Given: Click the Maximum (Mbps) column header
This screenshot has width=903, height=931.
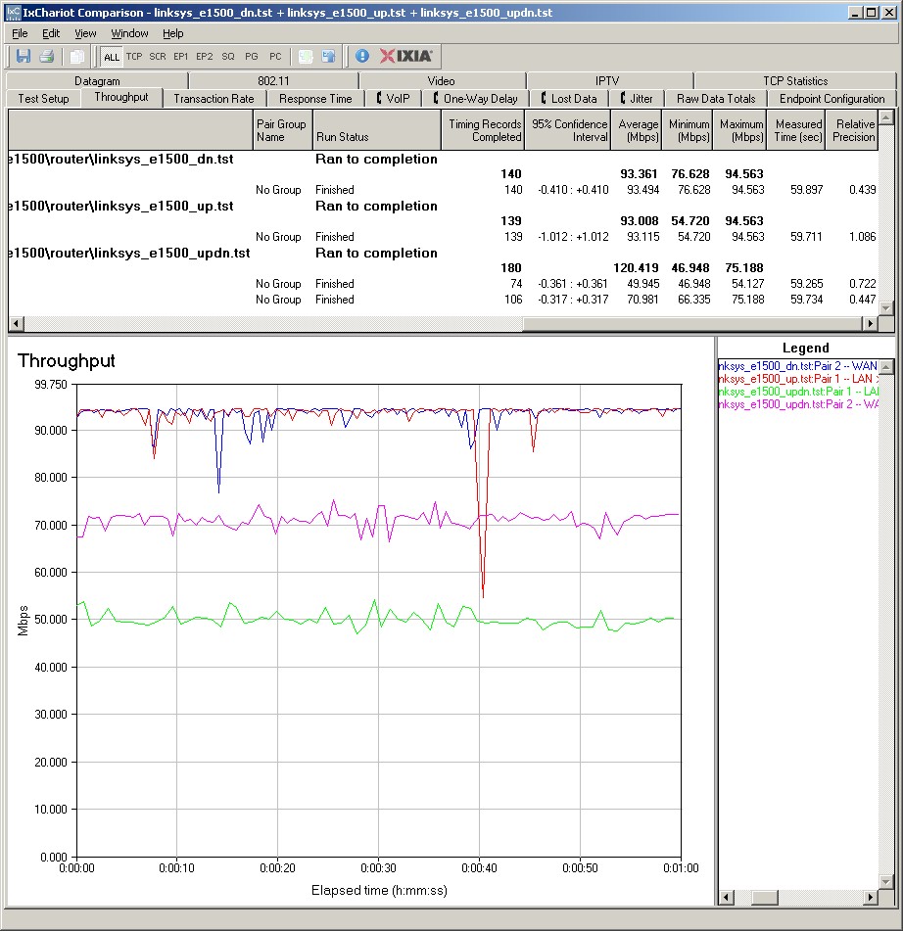Looking at the screenshot, I should (x=739, y=130).
